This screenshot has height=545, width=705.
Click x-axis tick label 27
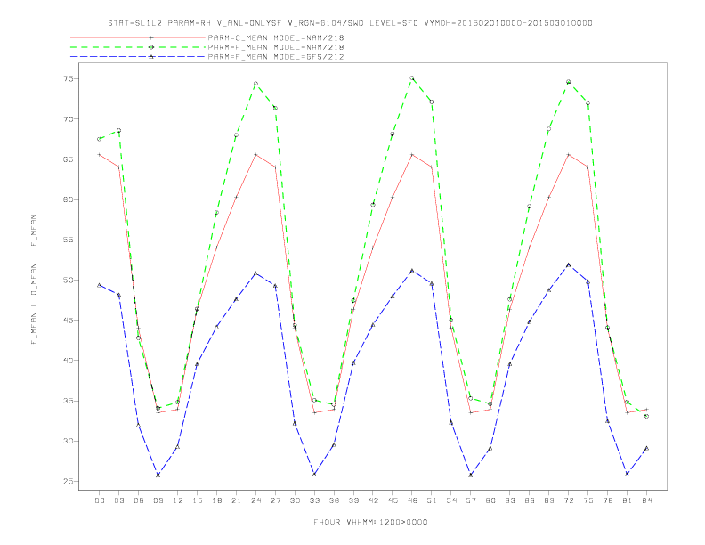click(275, 500)
